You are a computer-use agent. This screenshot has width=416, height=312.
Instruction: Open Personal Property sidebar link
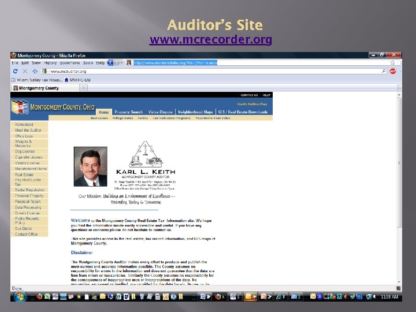(29, 196)
